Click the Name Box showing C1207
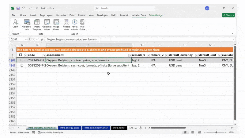The height and width of the screenshot is (138, 245). (17, 40)
